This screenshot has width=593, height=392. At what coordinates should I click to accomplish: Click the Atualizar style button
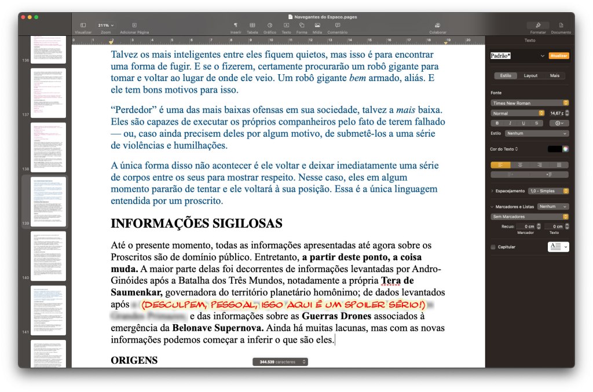click(559, 56)
